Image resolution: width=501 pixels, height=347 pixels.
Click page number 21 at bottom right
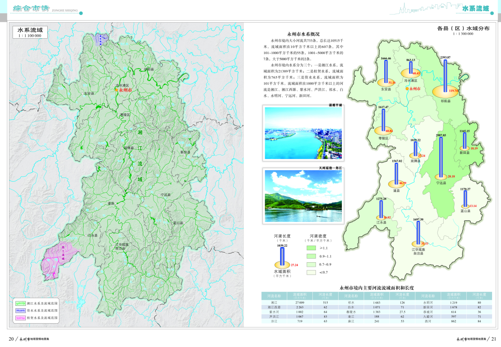(493, 339)
